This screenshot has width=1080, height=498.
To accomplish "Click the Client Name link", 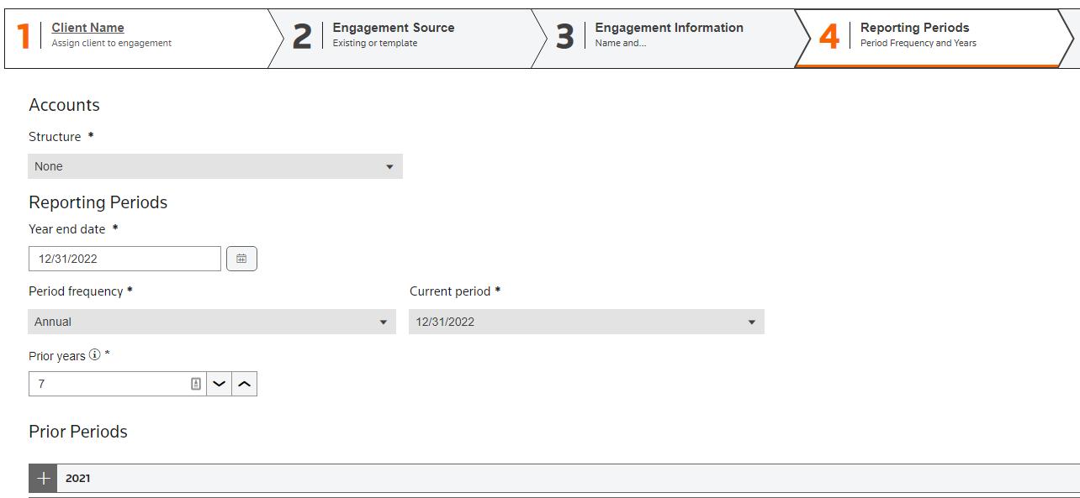I will tap(87, 28).
